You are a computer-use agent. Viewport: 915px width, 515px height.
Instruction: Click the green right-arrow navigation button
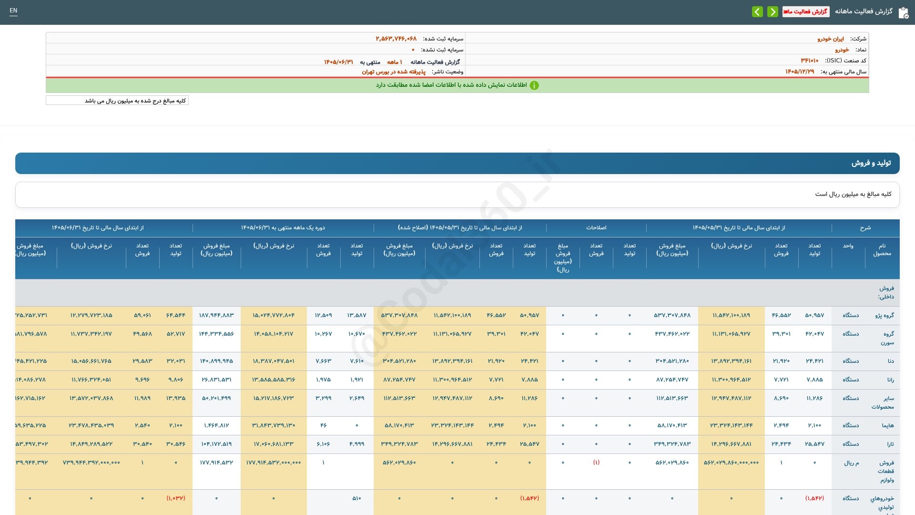[773, 11]
